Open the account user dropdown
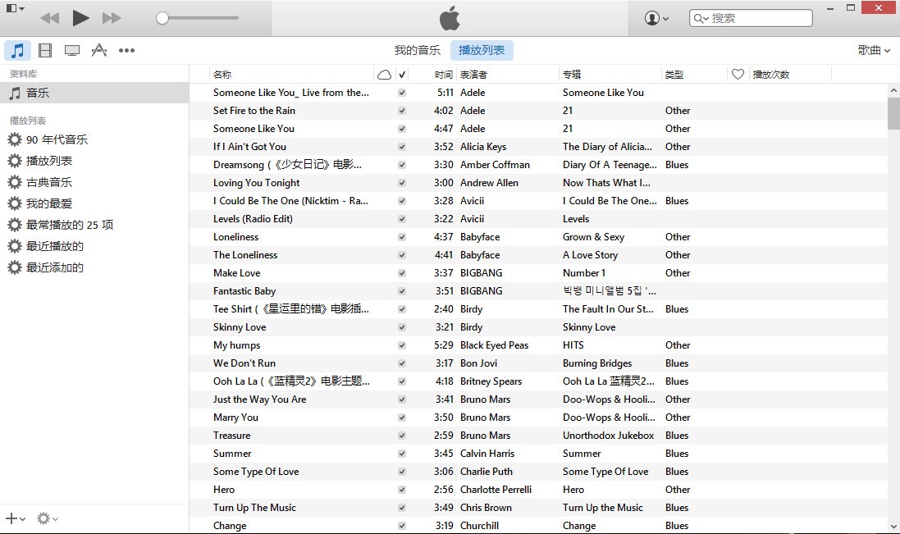 point(656,18)
